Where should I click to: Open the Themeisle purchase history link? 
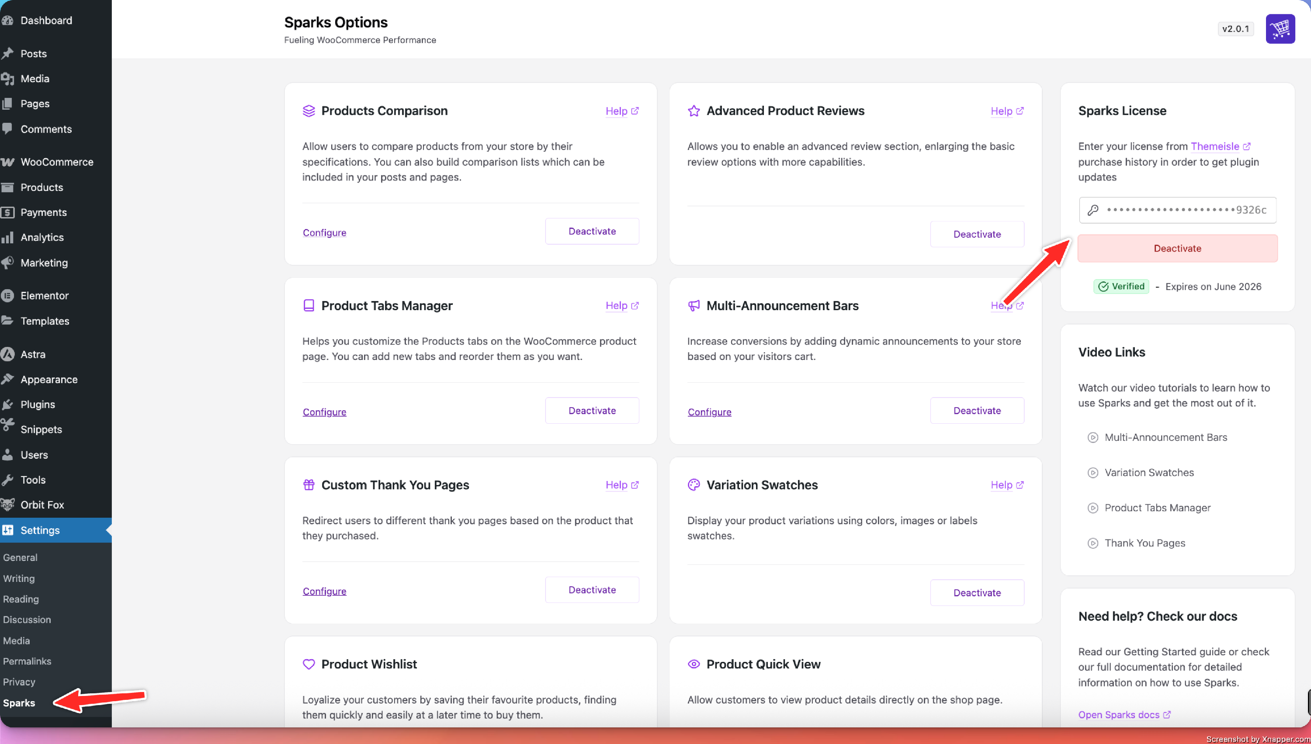[1215, 147]
